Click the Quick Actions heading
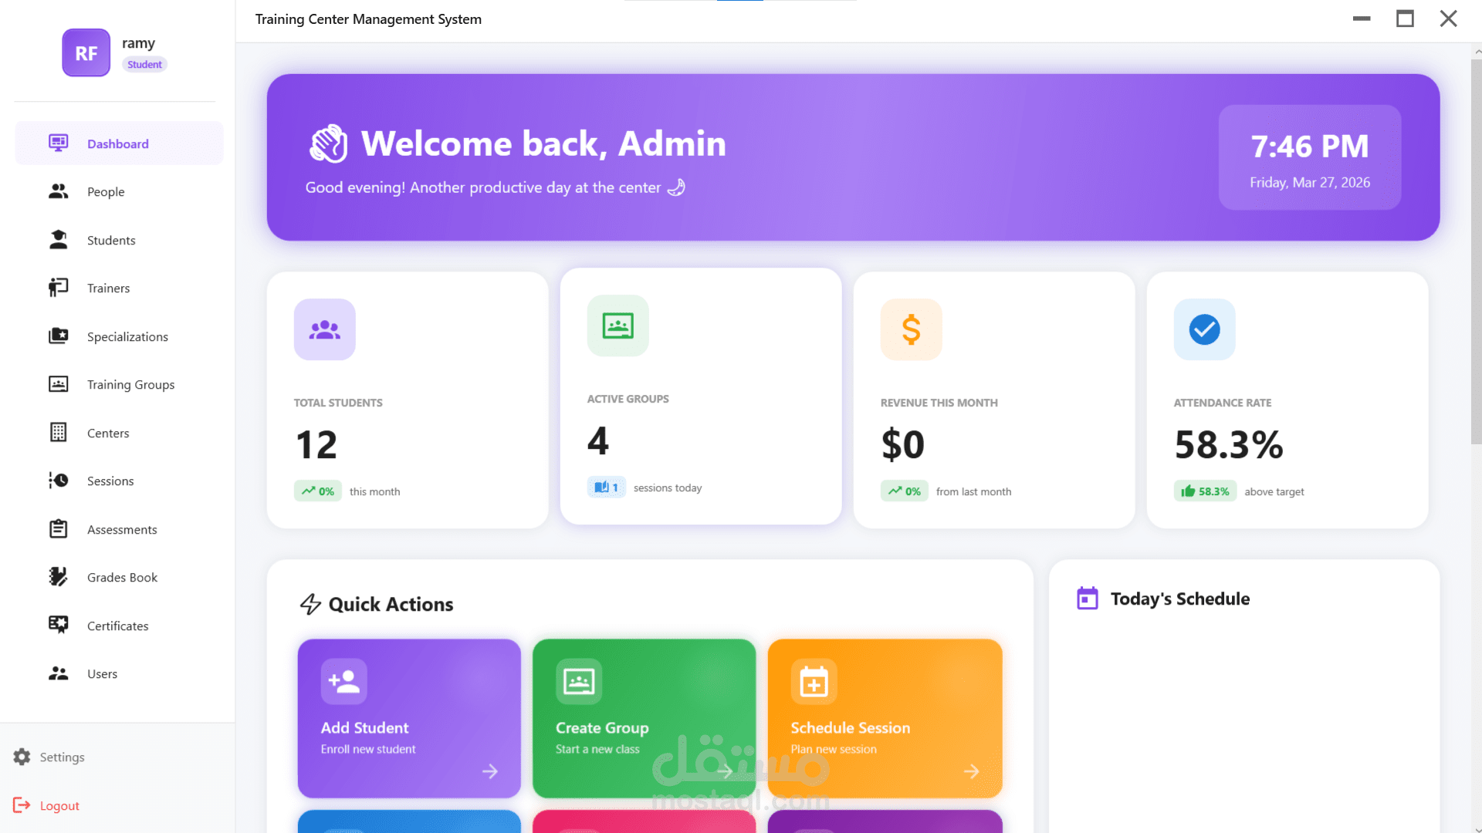Viewport: 1482px width, 833px height. [391, 604]
